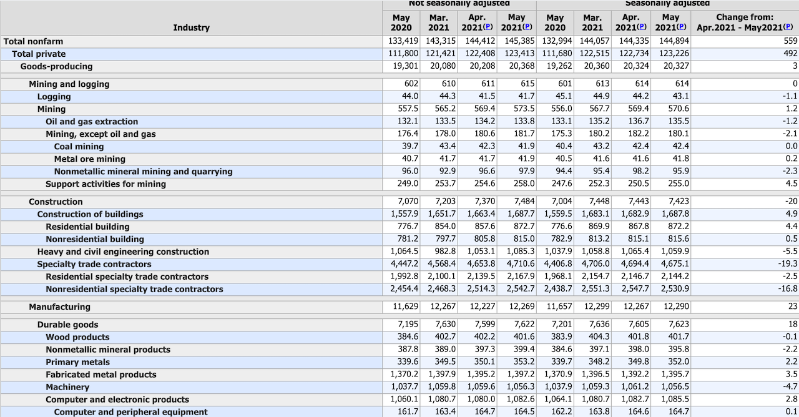The height and width of the screenshot is (417, 799).
Task: Open the (P) footnote in the Change from header
Action: 788,27
